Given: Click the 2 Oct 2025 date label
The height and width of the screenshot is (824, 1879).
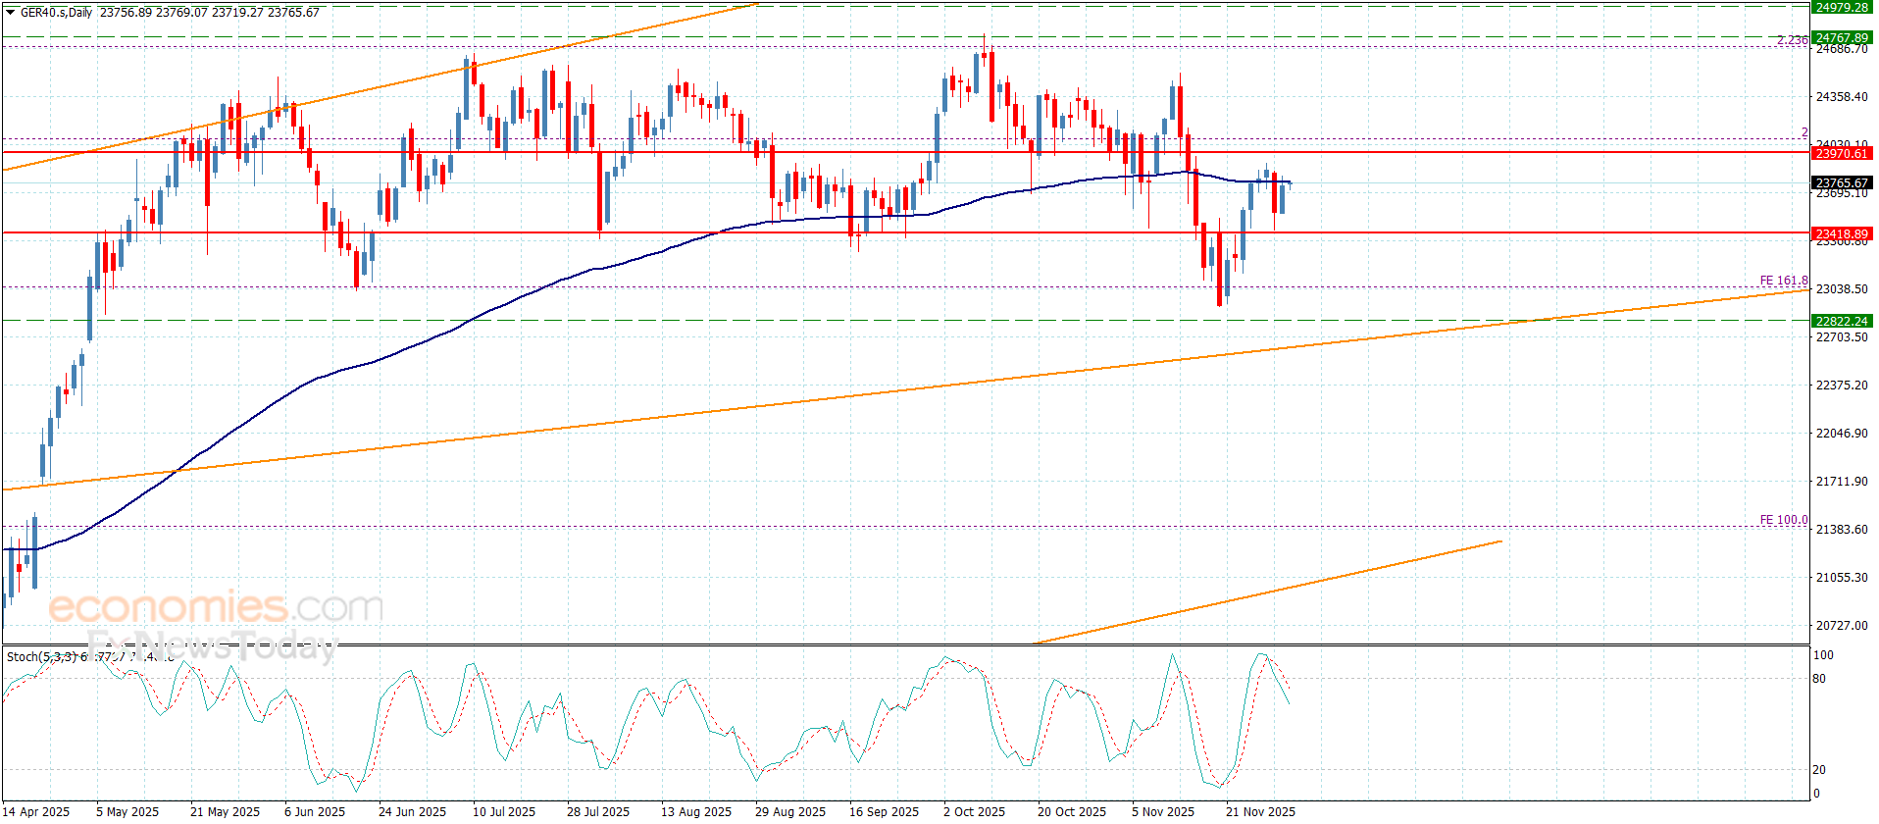Looking at the screenshot, I should coord(974,811).
